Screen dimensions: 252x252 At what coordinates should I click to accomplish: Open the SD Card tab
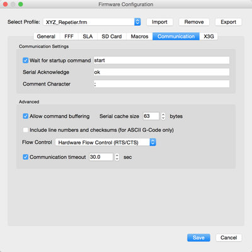[x=112, y=37]
